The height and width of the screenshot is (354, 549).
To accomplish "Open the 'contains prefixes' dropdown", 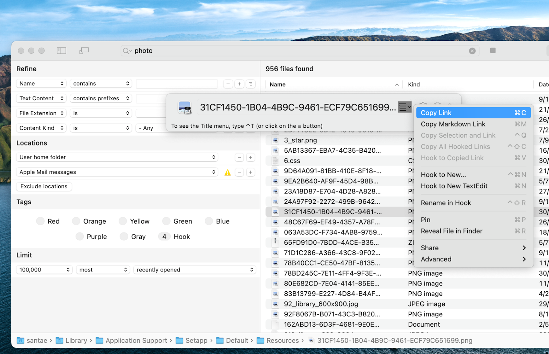I will click(101, 98).
